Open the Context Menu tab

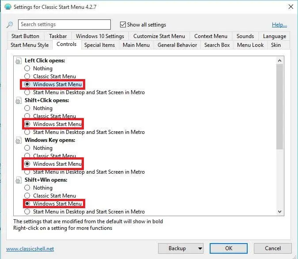tap(211, 36)
